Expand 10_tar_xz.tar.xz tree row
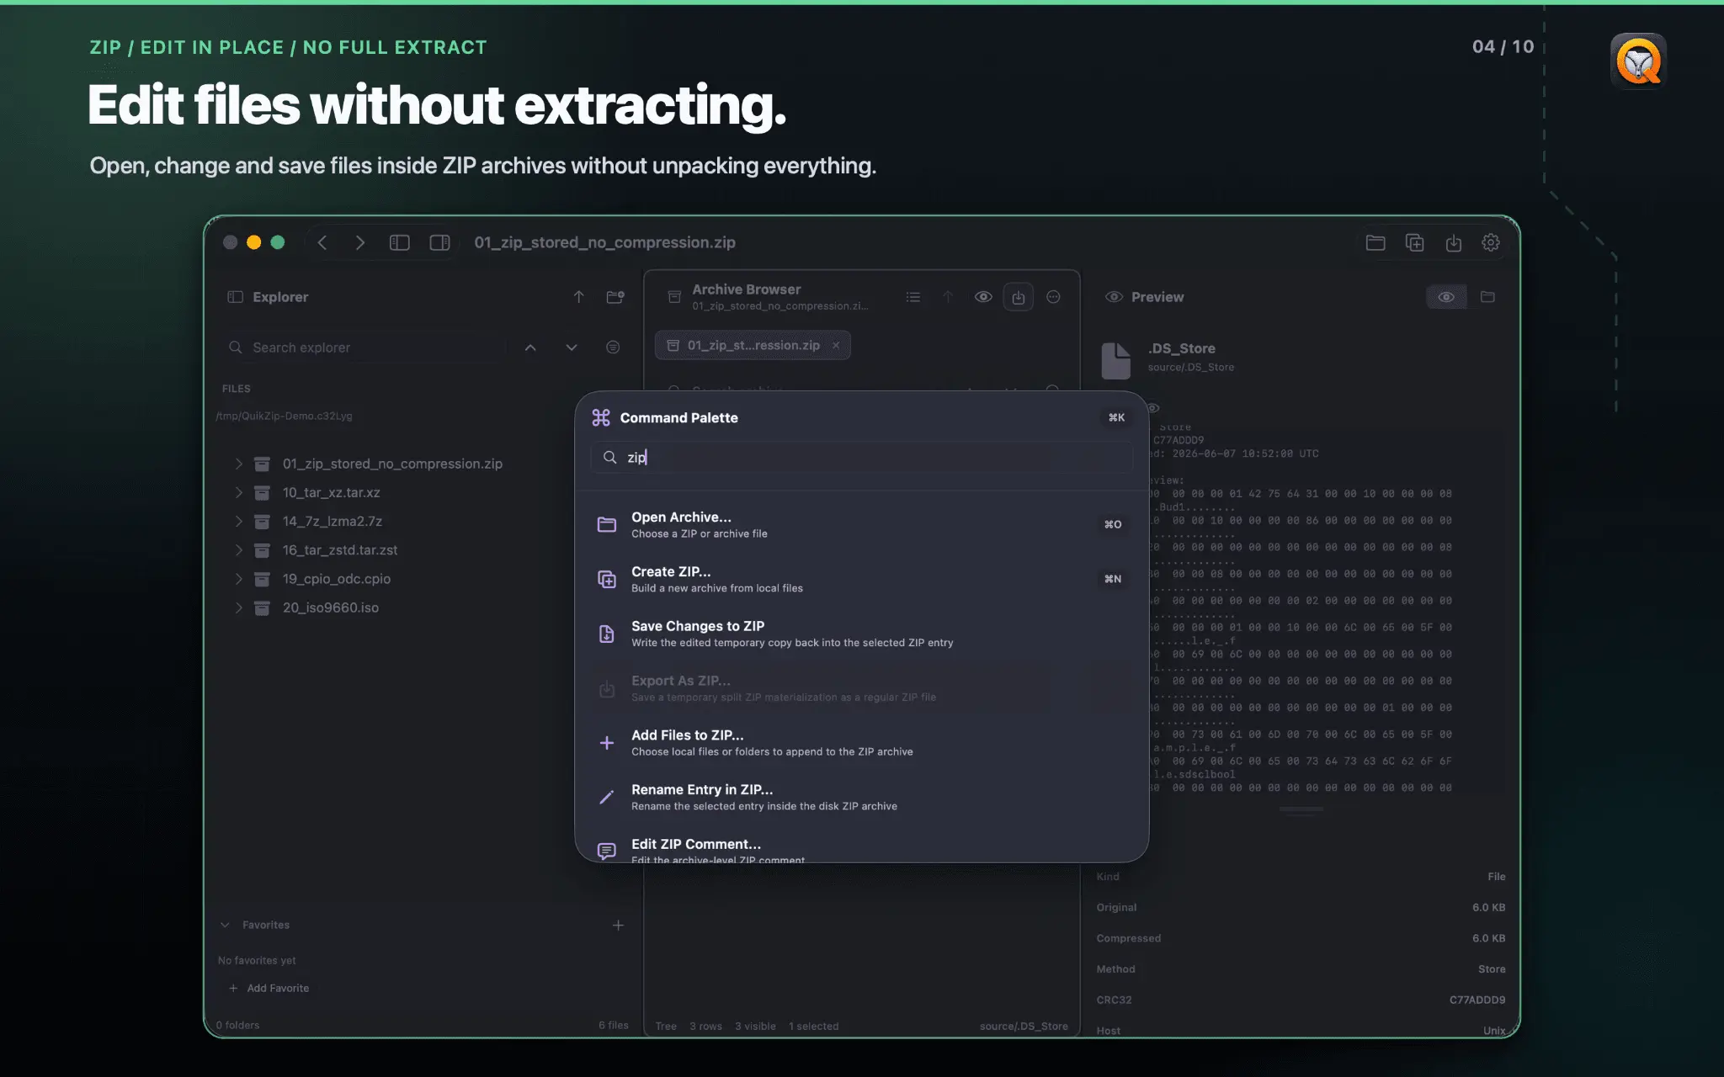The height and width of the screenshot is (1077, 1724). pos(239,492)
